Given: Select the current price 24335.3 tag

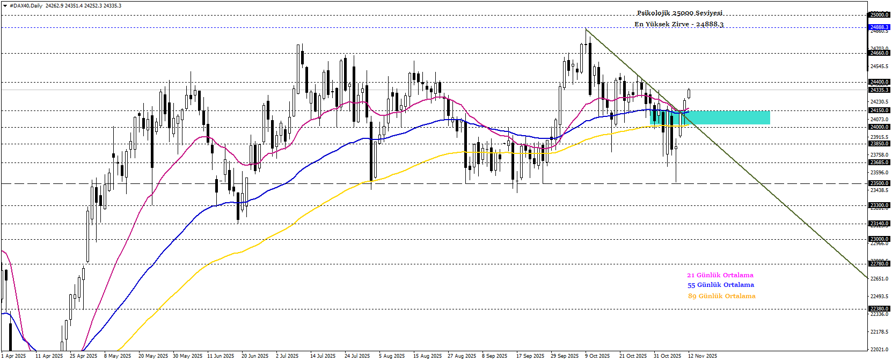Looking at the screenshot, I should [879, 90].
